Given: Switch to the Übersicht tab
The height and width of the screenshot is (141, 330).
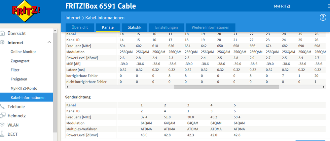Looking at the screenshot, I should pyautogui.click(x=79, y=27).
